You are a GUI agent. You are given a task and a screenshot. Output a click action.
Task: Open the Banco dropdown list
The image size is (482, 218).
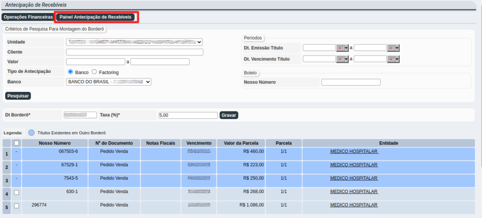109,82
